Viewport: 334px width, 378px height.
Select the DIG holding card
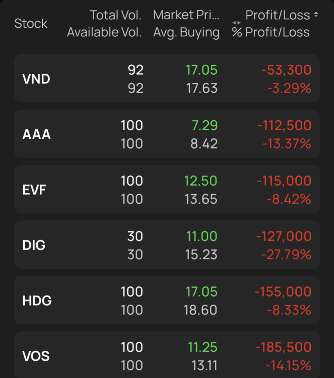tap(167, 245)
